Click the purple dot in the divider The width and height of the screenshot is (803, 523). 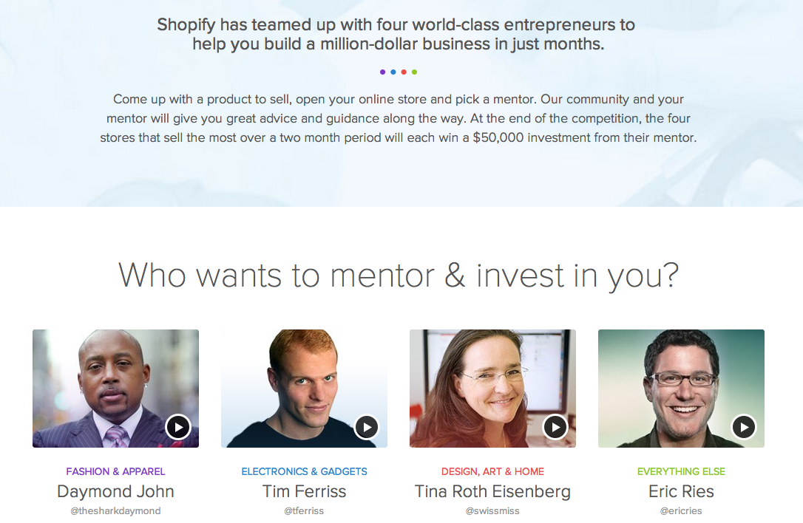382,72
